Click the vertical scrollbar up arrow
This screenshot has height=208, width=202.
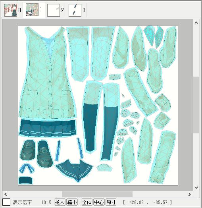(x=196, y=23)
